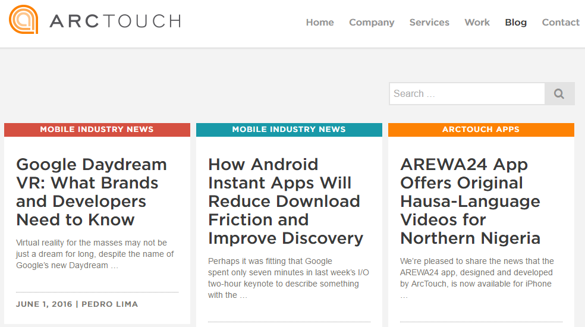Navigate to the Contact page

click(x=561, y=23)
